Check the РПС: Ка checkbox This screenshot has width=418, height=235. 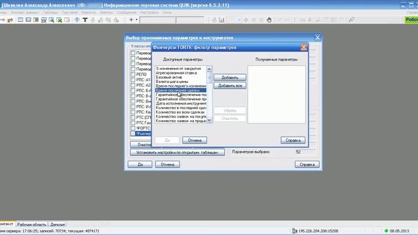click(x=133, y=112)
